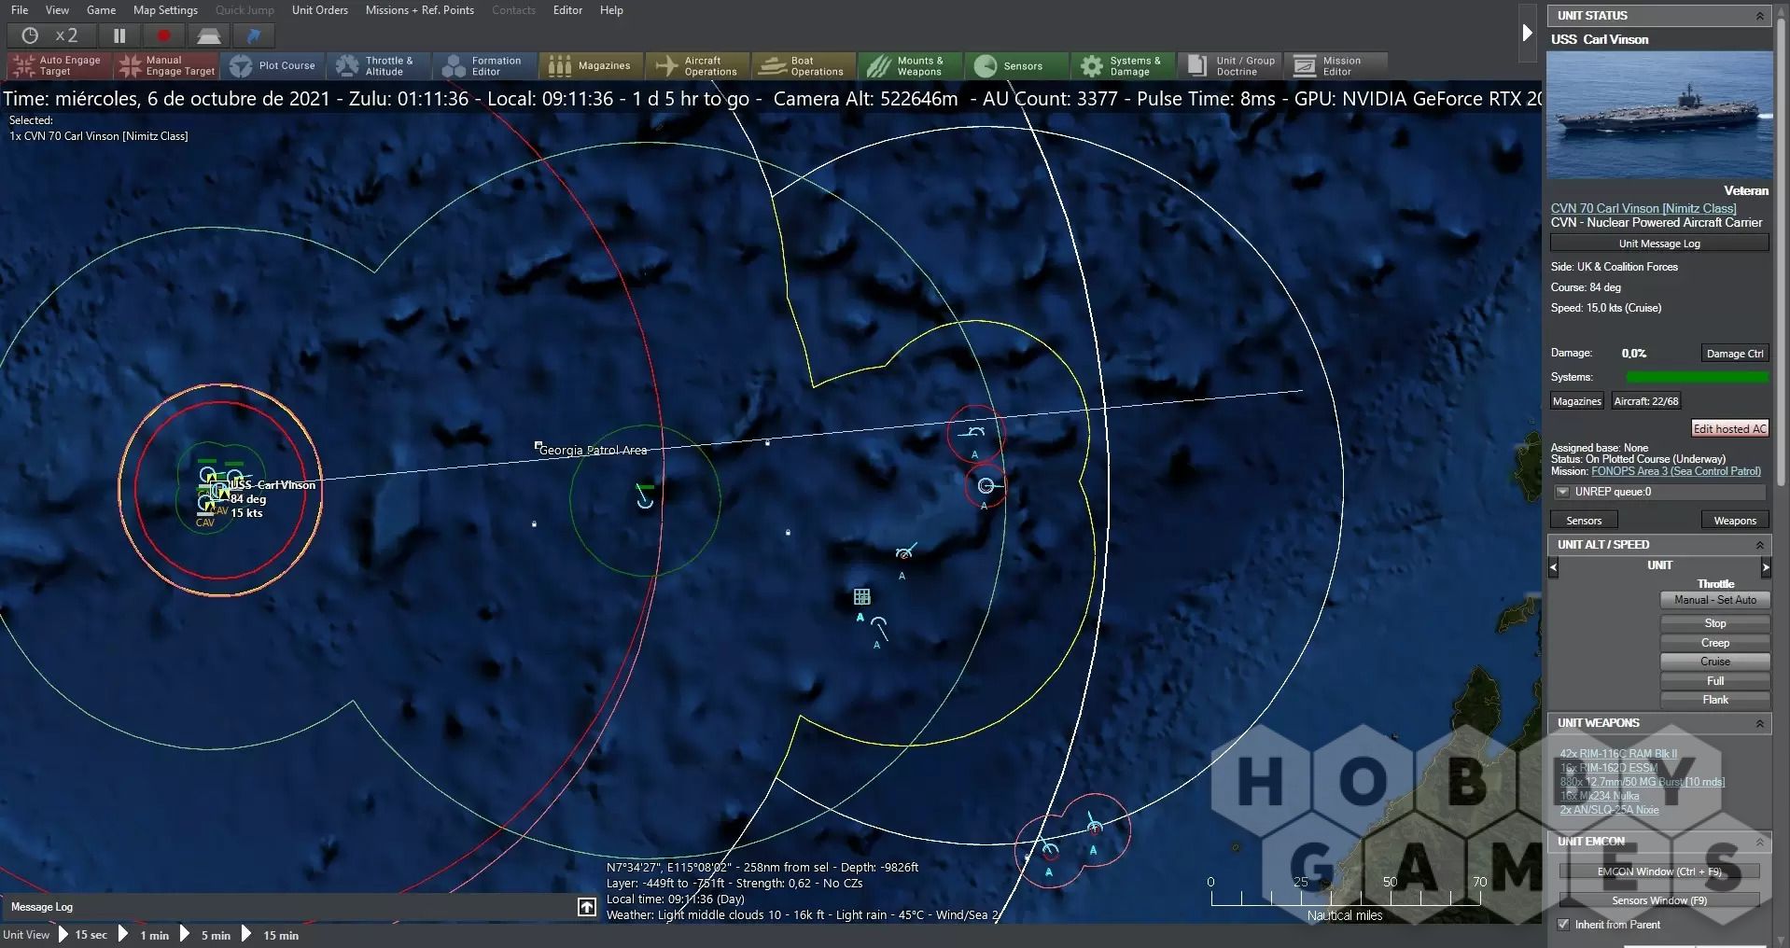This screenshot has width=1790, height=948.
Task: Open Plot Course tool
Action: 273,65
